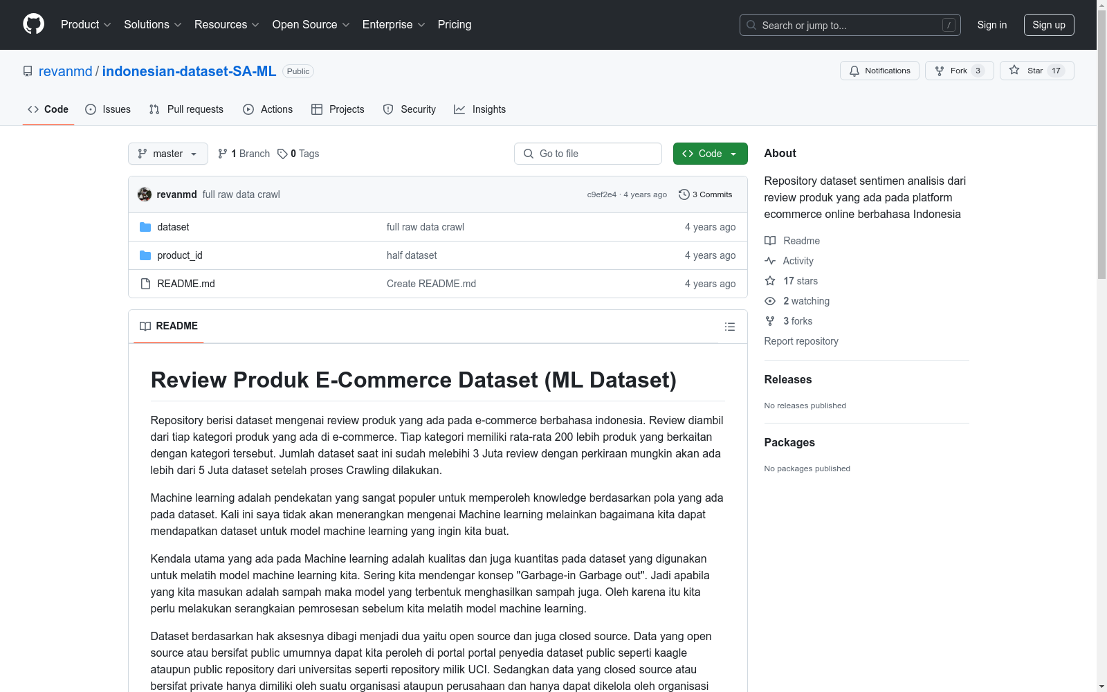Screen dimensions: 1107x692
Task: Click the GitHub logo icon
Action: point(33,24)
